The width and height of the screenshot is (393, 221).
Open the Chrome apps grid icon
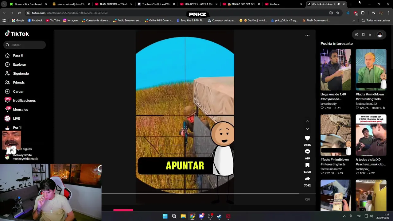(x=4, y=21)
